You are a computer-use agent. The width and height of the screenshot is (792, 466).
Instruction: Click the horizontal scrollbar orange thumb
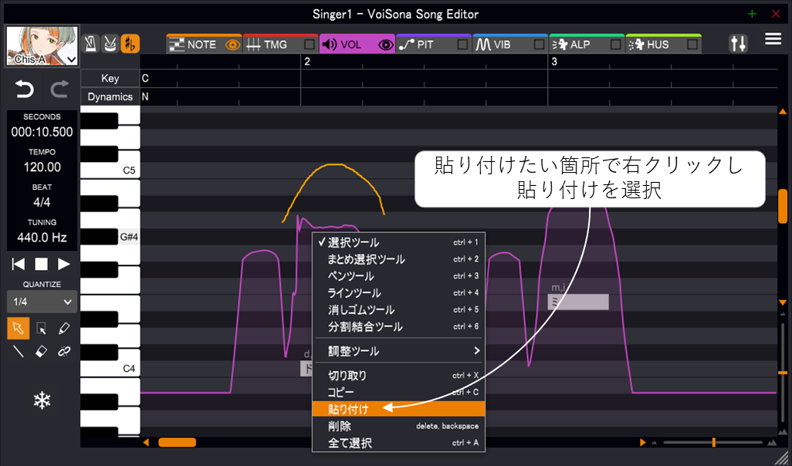[178, 442]
